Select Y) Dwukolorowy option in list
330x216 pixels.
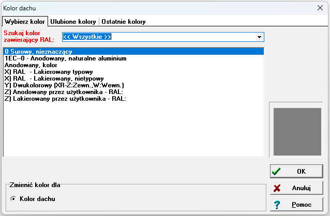coord(64,85)
